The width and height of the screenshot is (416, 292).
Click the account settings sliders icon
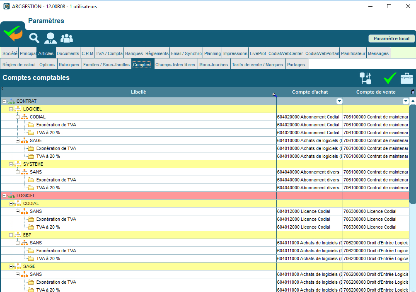click(365, 78)
